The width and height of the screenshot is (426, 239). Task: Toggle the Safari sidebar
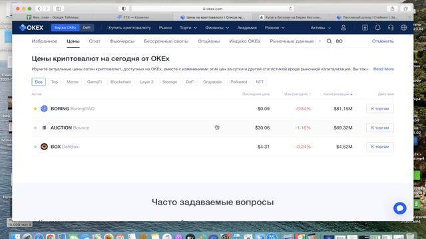(x=59, y=9)
